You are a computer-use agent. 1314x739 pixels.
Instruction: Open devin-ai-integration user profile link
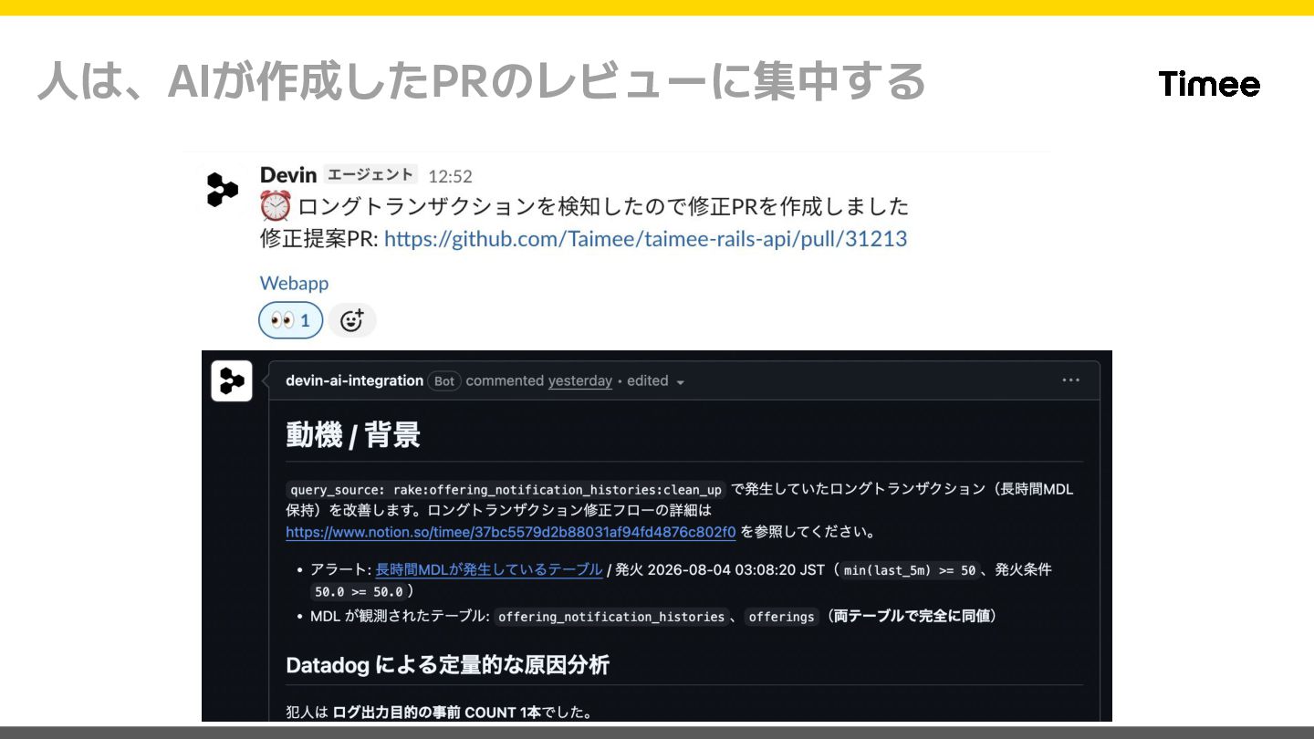pos(354,380)
